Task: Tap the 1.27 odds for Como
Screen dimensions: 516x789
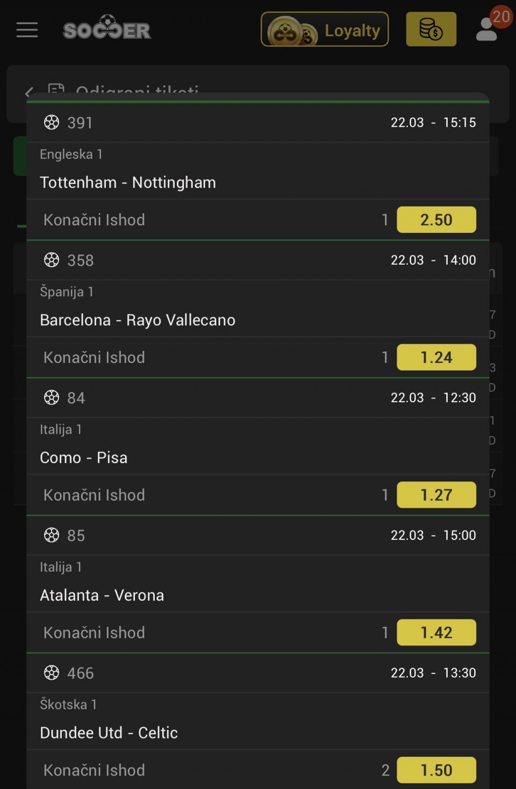Action: click(x=436, y=495)
